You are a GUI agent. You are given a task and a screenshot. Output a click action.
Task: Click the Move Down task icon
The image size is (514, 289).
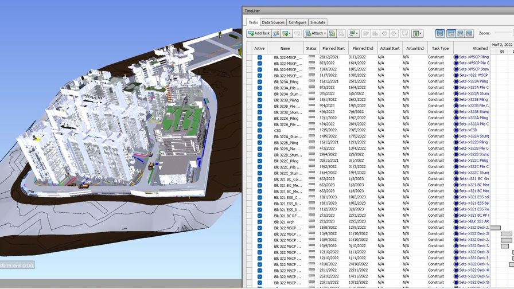point(375,33)
